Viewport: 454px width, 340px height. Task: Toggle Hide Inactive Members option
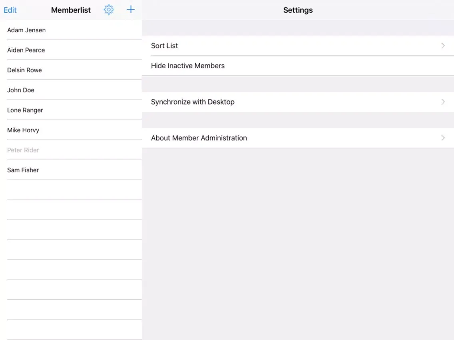point(298,65)
